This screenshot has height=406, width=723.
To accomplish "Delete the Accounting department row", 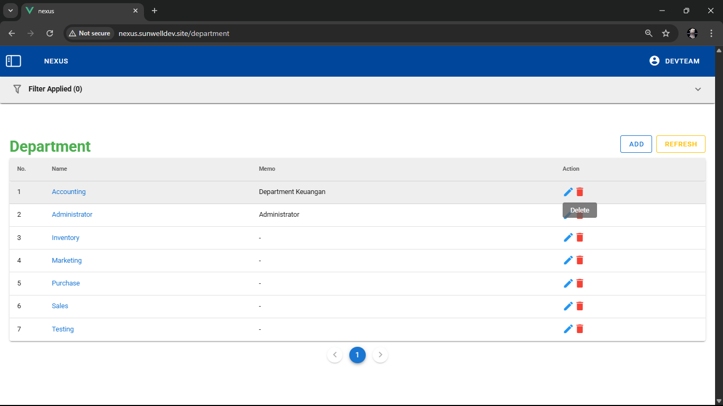I will [580, 192].
